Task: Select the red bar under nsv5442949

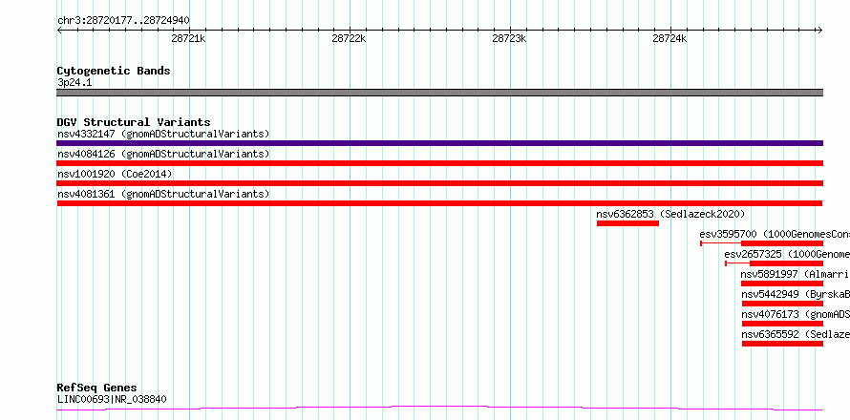Action: [x=783, y=304]
